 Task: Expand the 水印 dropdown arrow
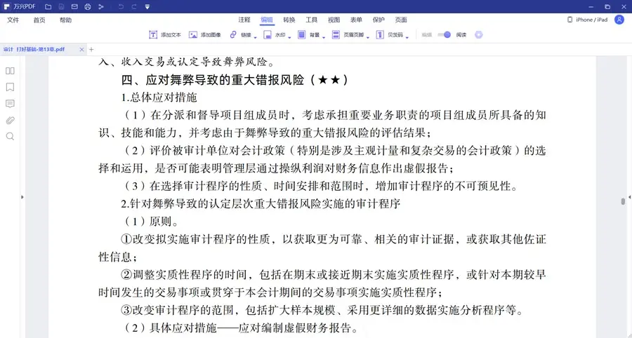(289, 37)
